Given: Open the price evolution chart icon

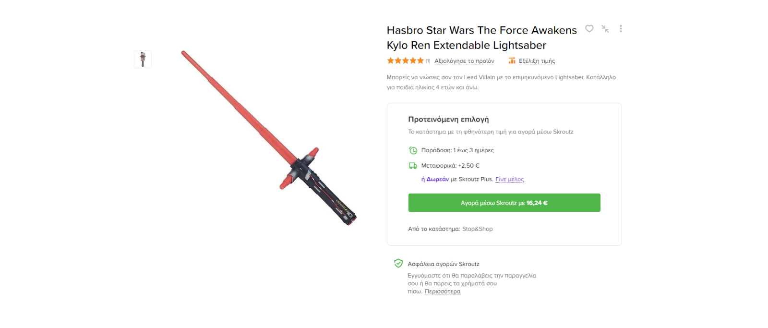Looking at the screenshot, I should 512,61.
